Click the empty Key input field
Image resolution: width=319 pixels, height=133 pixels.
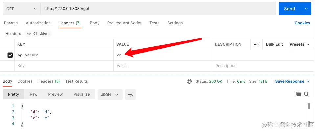(x=64, y=66)
